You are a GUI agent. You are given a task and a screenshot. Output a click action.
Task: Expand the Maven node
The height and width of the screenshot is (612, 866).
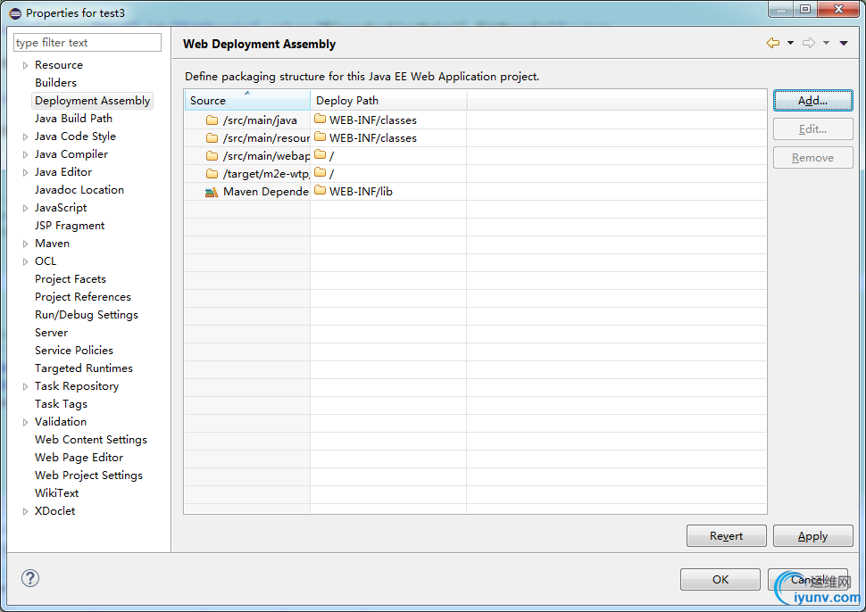(25, 244)
